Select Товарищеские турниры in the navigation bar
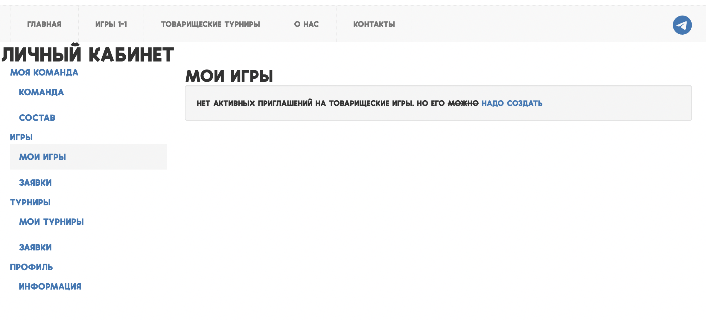 coord(210,24)
